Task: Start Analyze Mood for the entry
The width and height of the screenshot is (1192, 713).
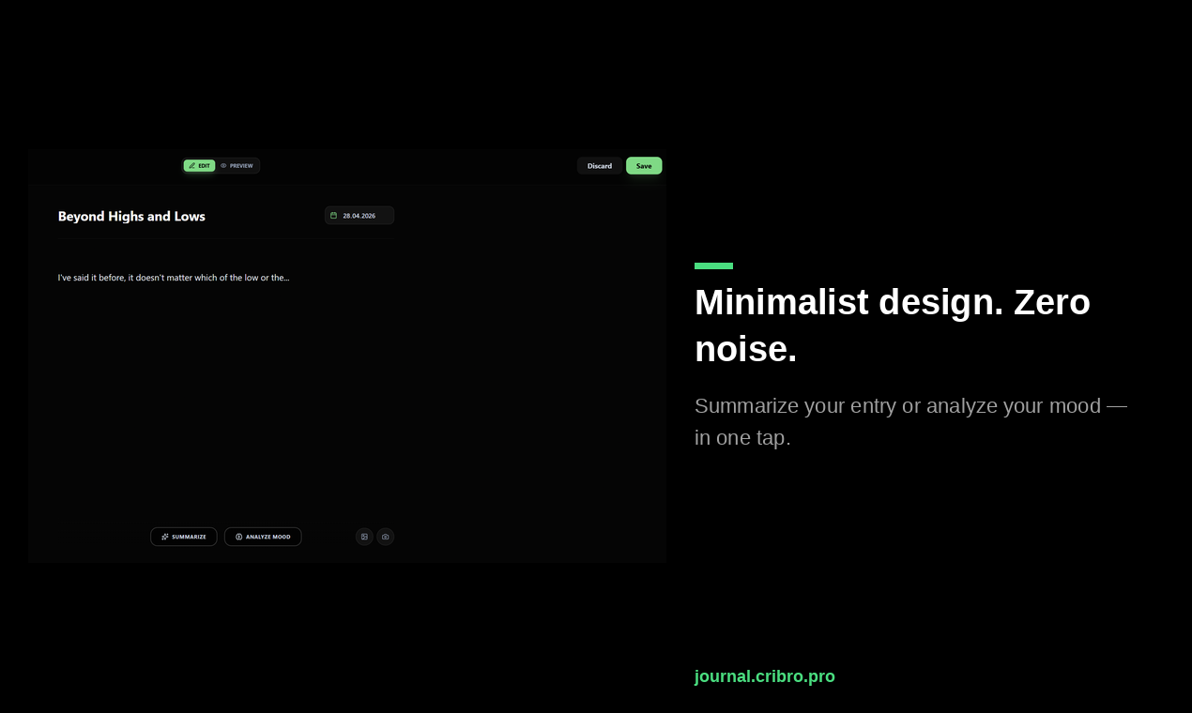Action: tap(263, 537)
